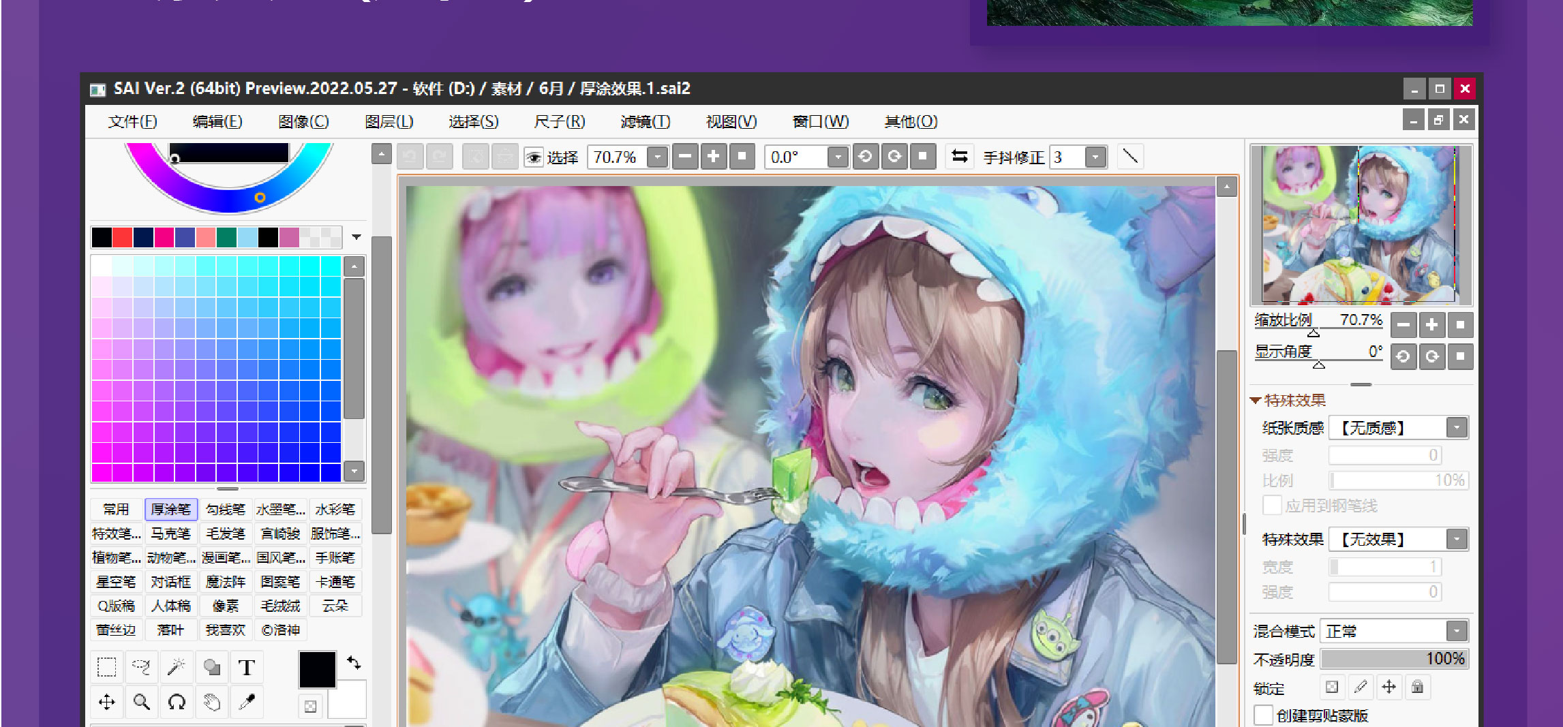Switch to the 勾线笔 brush group

226,509
